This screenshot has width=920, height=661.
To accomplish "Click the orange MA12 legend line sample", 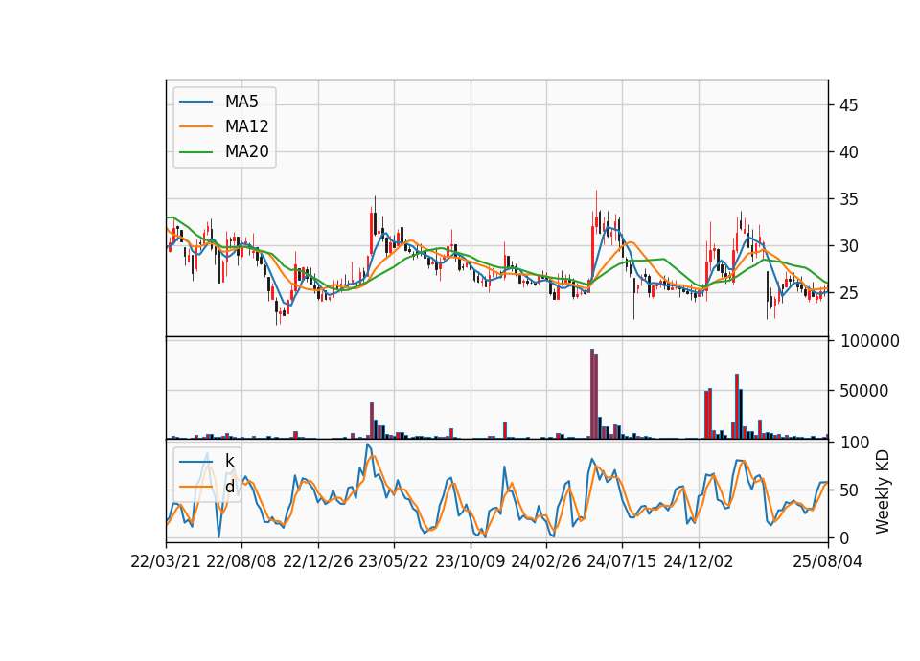I will [x=195, y=126].
